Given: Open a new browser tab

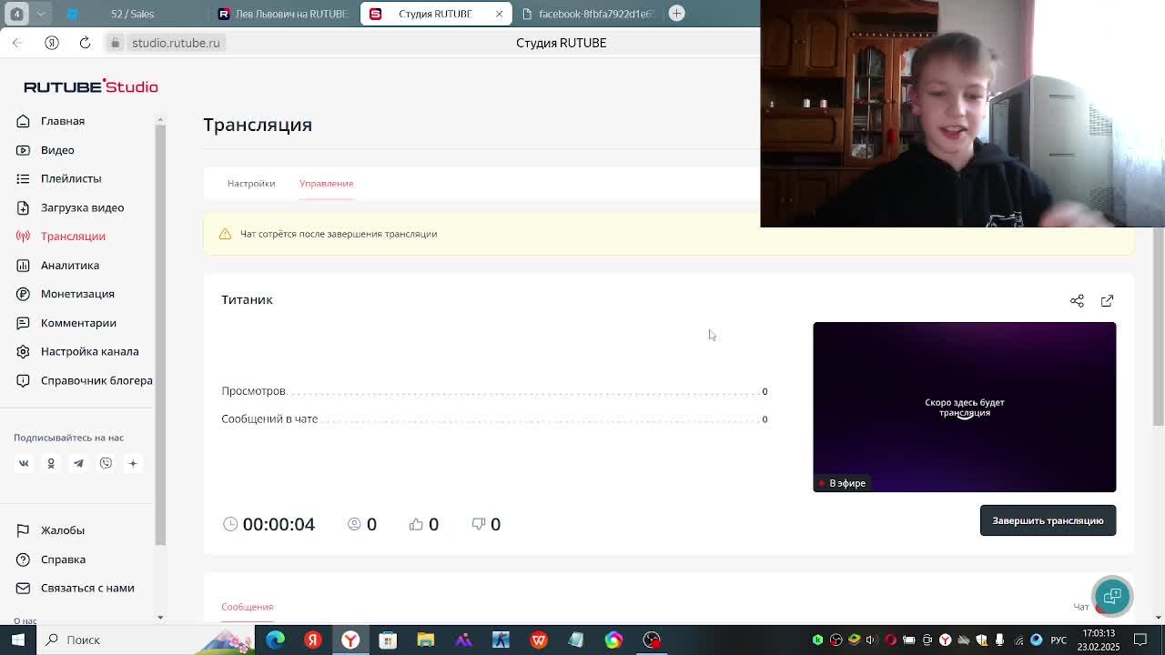Looking at the screenshot, I should 676,13.
